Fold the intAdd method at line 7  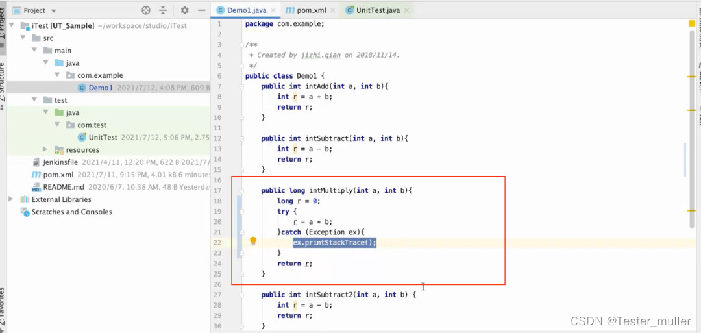[x=242, y=86]
